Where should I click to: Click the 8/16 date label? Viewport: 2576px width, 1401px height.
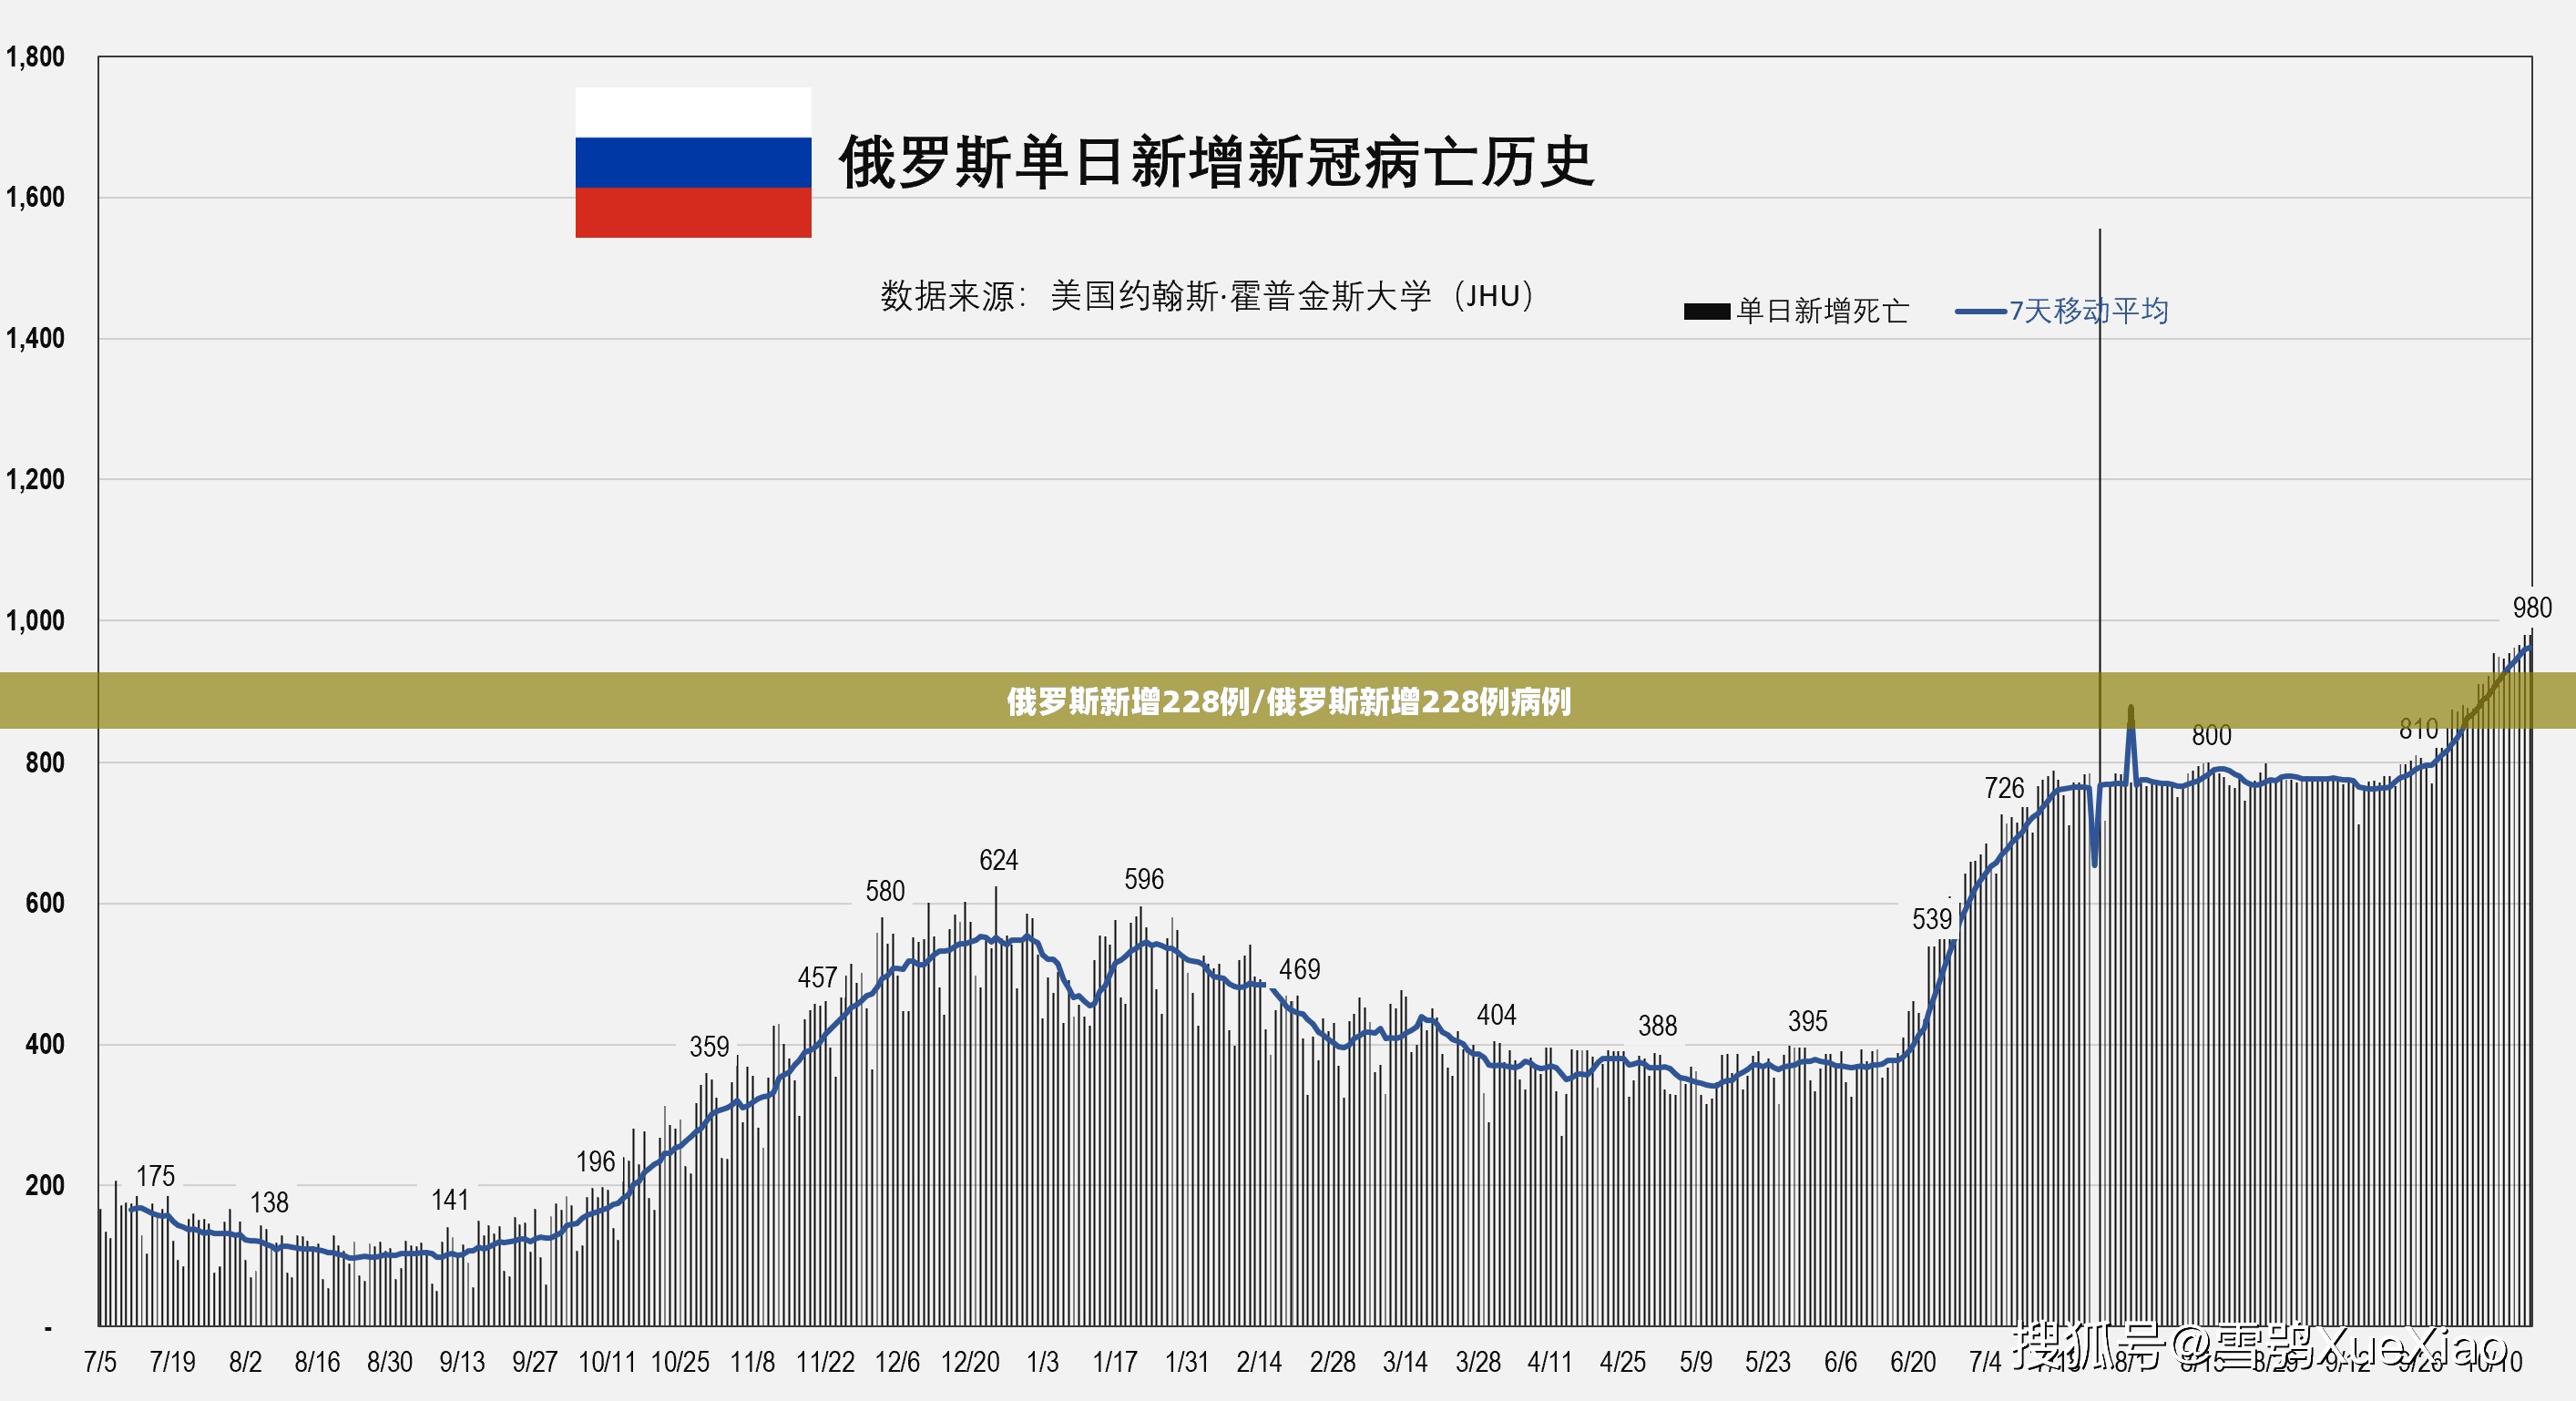click(x=317, y=1362)
